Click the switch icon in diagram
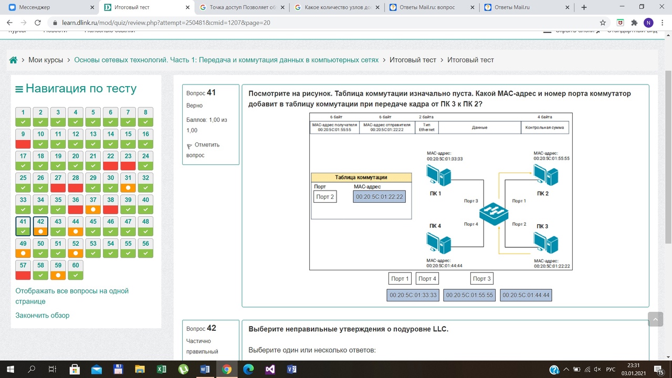Screen dimensions: 672x378 tap(494, 214)
